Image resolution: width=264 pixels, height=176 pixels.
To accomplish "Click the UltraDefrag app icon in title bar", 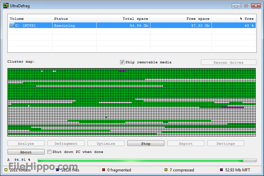I will coord(6,6).
